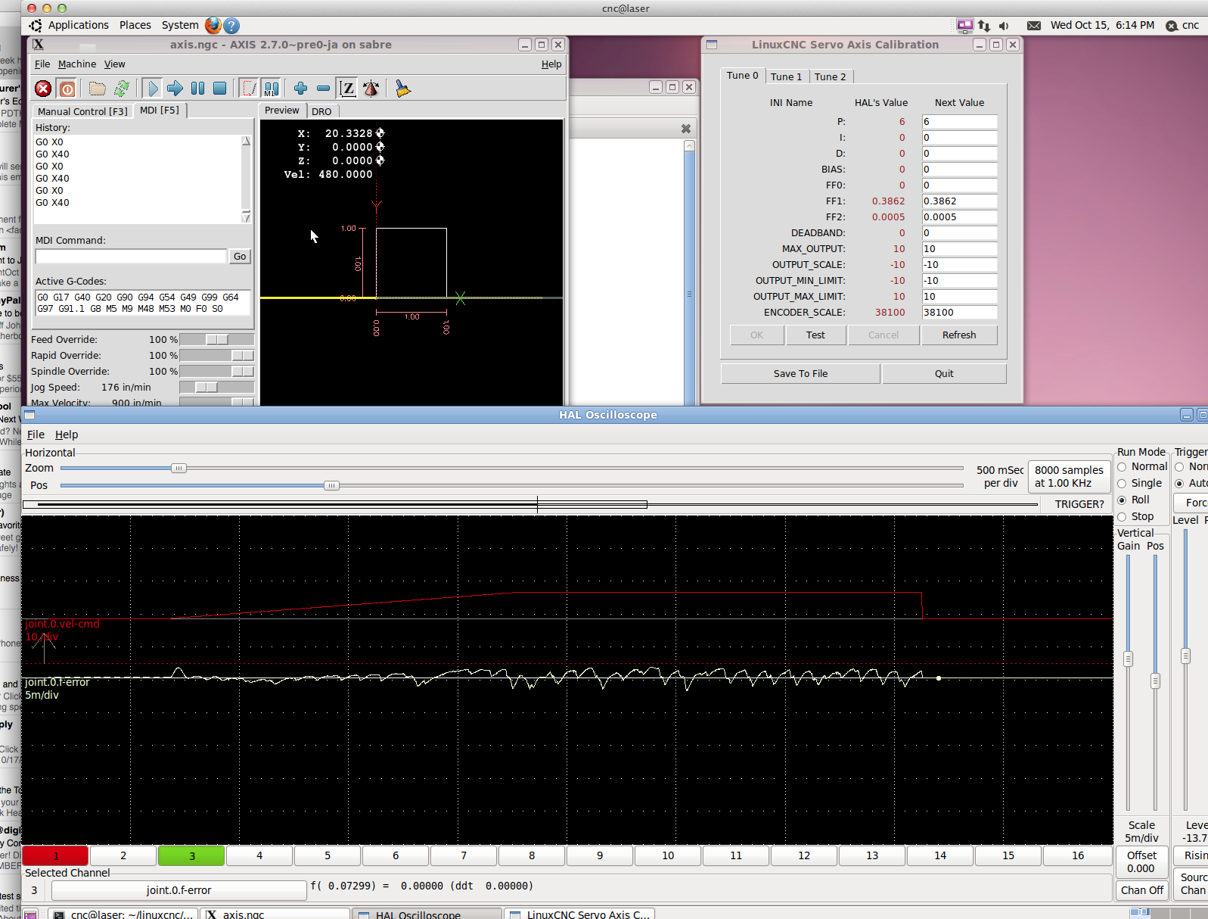Click the ENCODER_SCALE next value field
1208x919 pixels.
tap(959, 313)
